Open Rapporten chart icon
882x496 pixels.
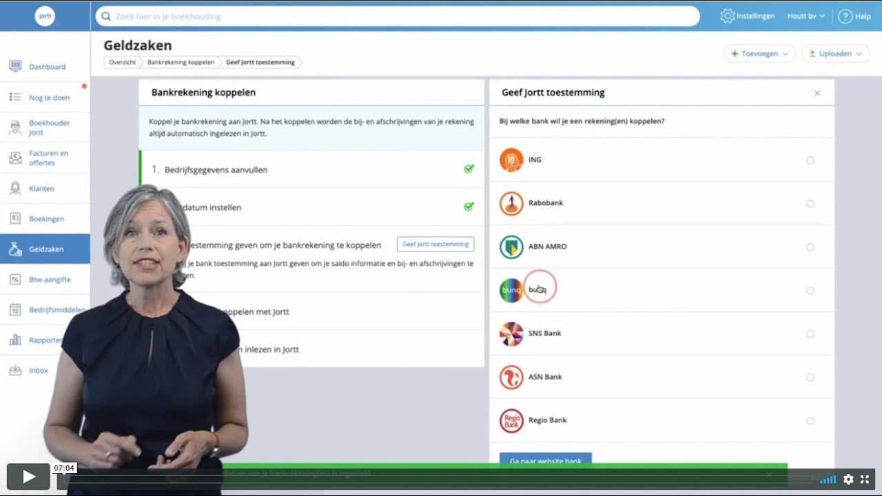tap(15, 340)
